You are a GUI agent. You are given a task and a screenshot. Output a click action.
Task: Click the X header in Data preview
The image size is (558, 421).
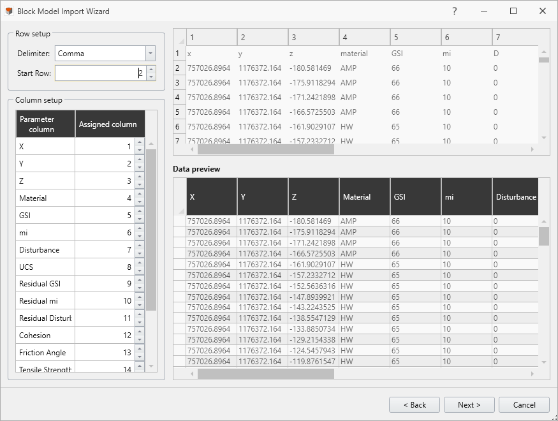tap(212, 197)
